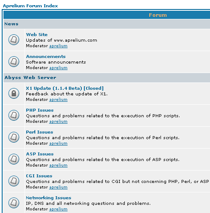Open the CGI Issues forum
This screenshot has width=210, height=213.
click(x=39, y=176)
